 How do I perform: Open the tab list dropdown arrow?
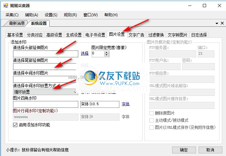[x=217, y=23]
